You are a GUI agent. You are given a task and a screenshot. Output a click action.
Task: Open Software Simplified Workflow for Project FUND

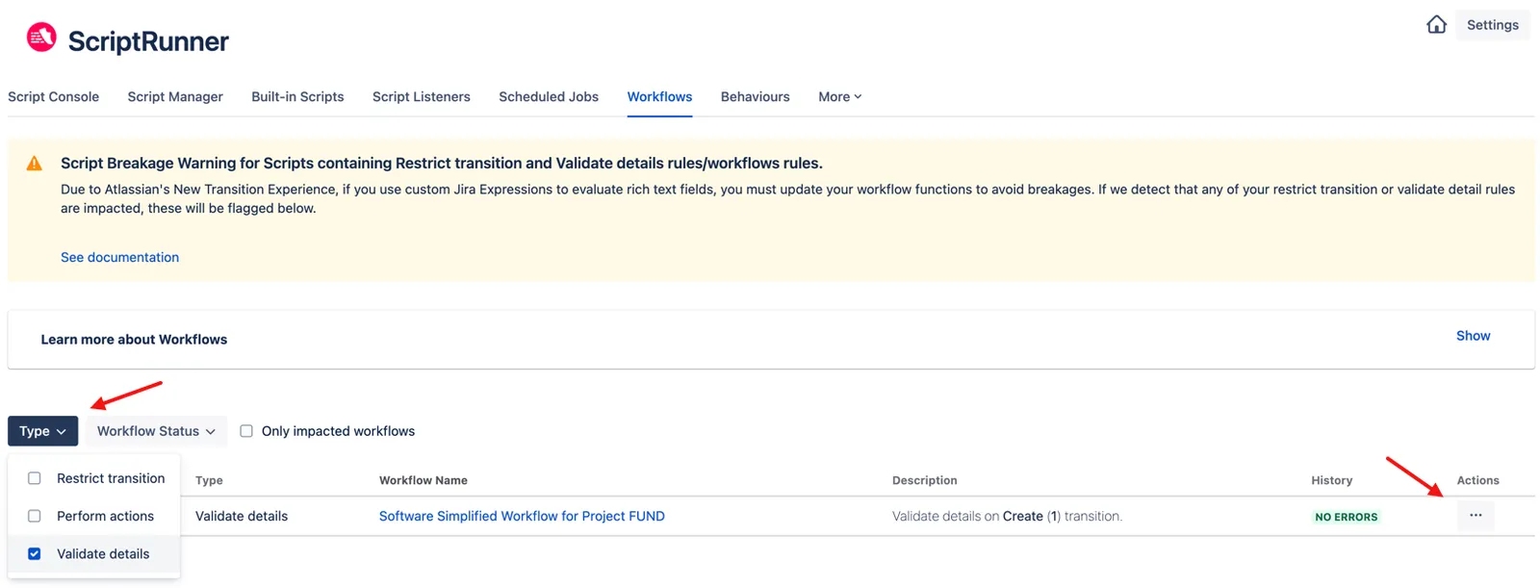click(522, 516)
